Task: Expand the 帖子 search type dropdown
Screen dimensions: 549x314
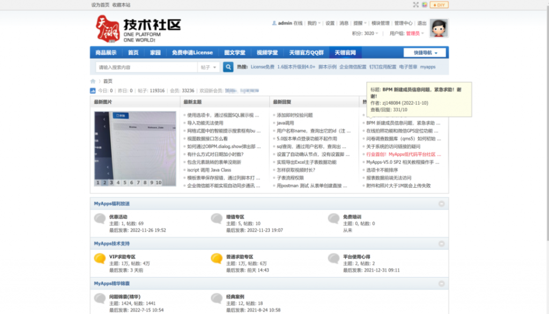Action: click(x=209, y=67)
